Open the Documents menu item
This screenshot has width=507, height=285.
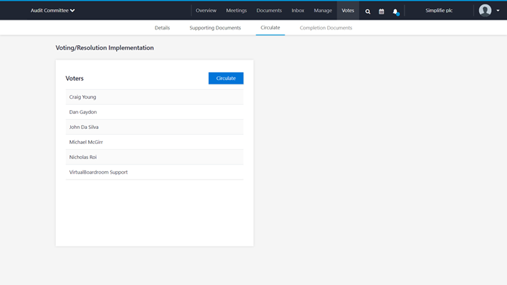[x=269, y=11]
